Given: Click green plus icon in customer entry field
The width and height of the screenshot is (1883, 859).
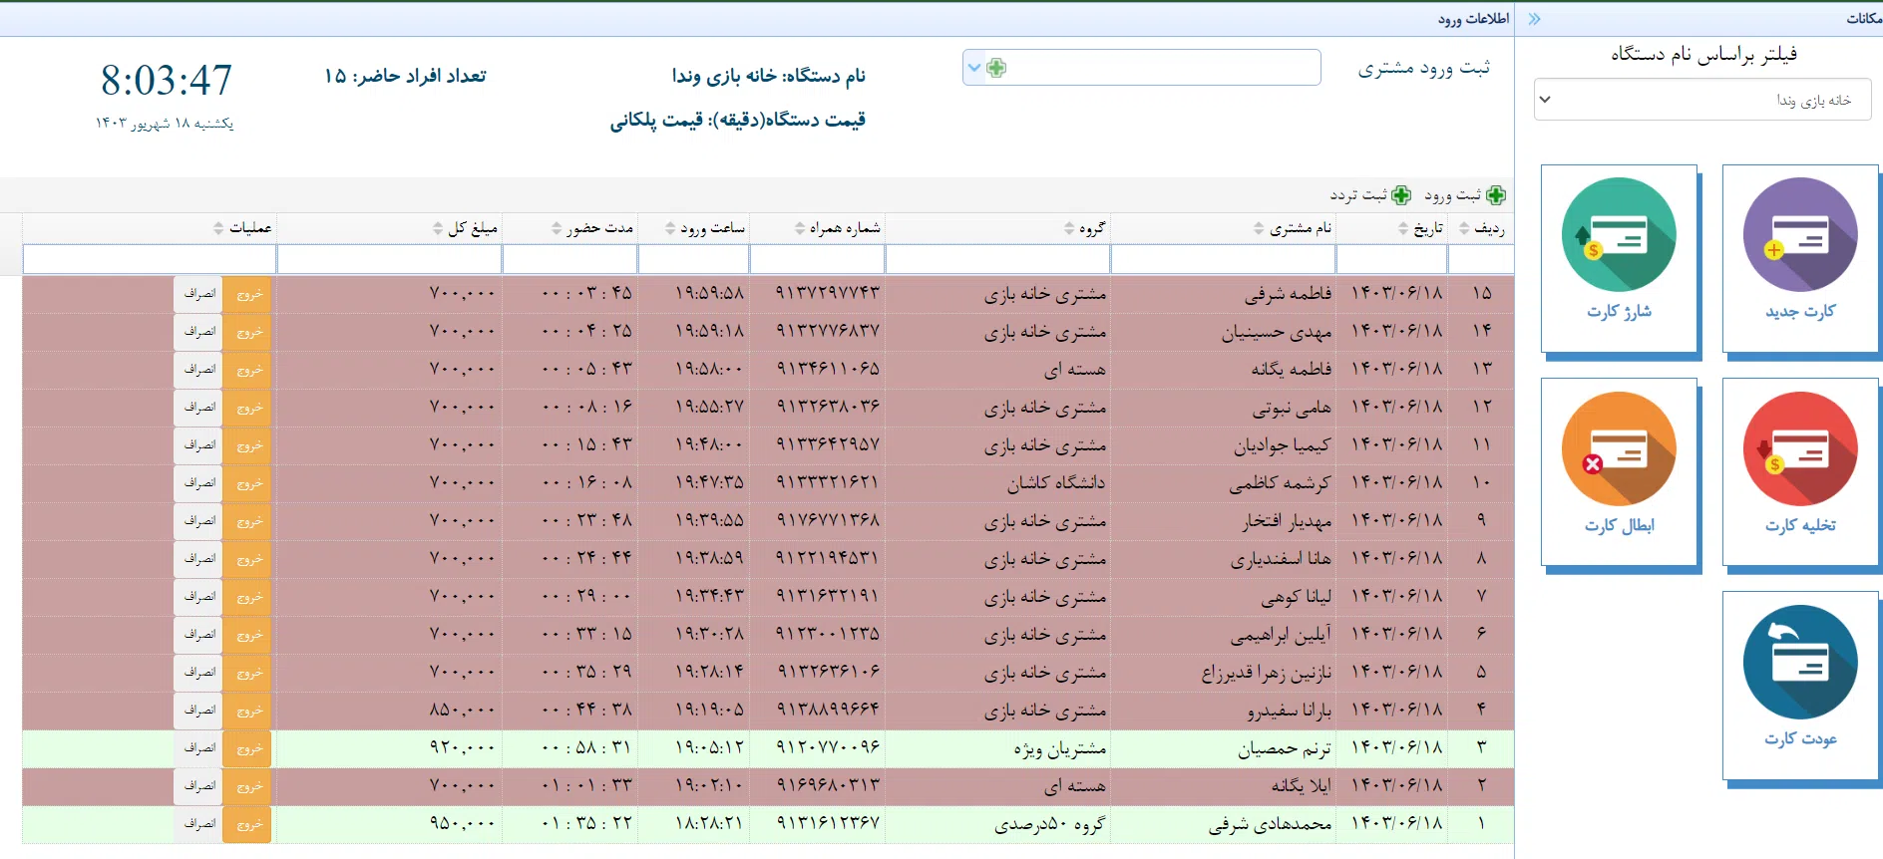Looking at the screenshot, I should (x=996, y=68).
